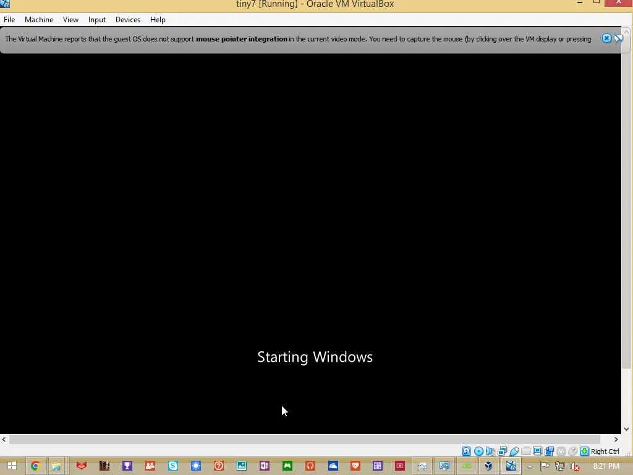
Task: Click the USB devices status icon
Action: (x=514, y=451)
